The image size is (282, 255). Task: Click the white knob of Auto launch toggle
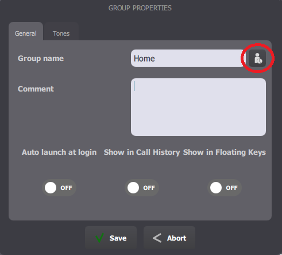[51, 188]
